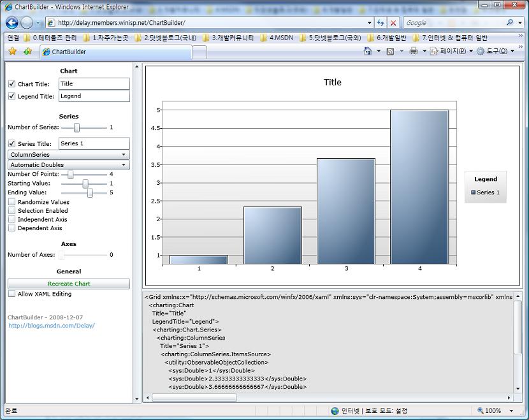Open the 5.닷넷블로그(국외) favorites folder
The width and height of the screenshot is (529, 420).
tap(330, 38)
